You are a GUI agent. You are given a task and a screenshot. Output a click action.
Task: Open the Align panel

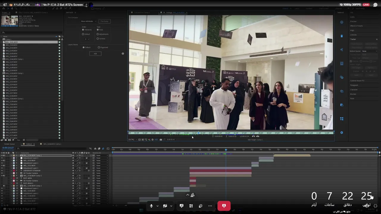[352, 30]
